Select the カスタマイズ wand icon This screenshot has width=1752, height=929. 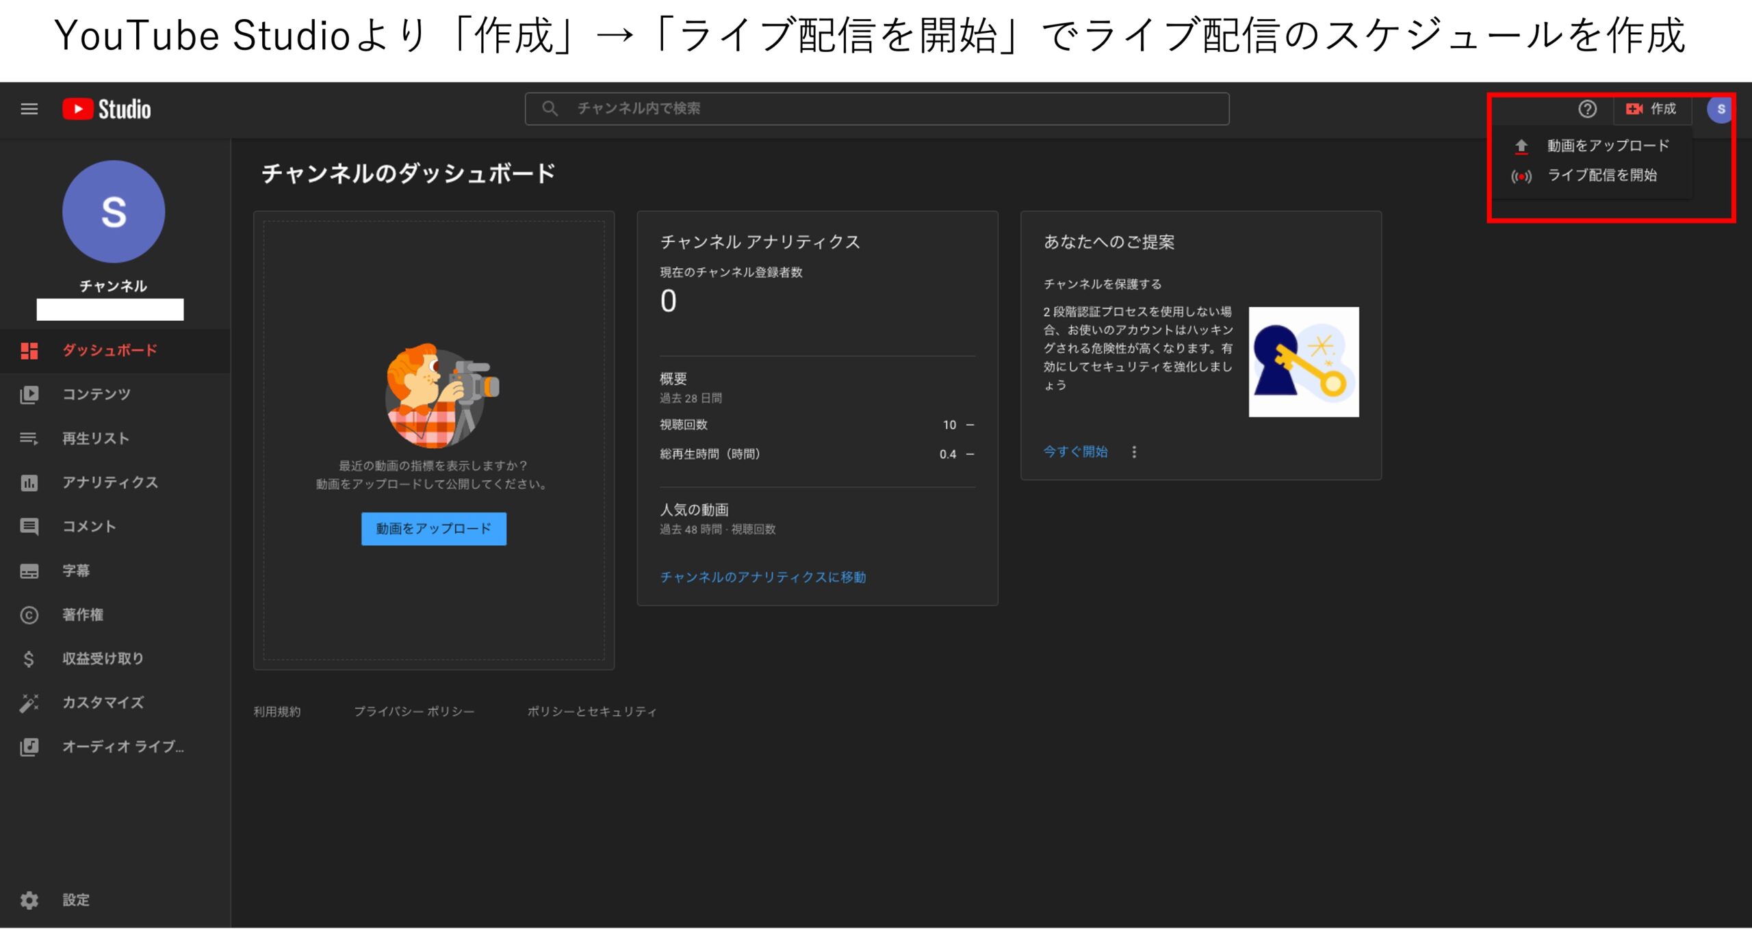point(30,703)
